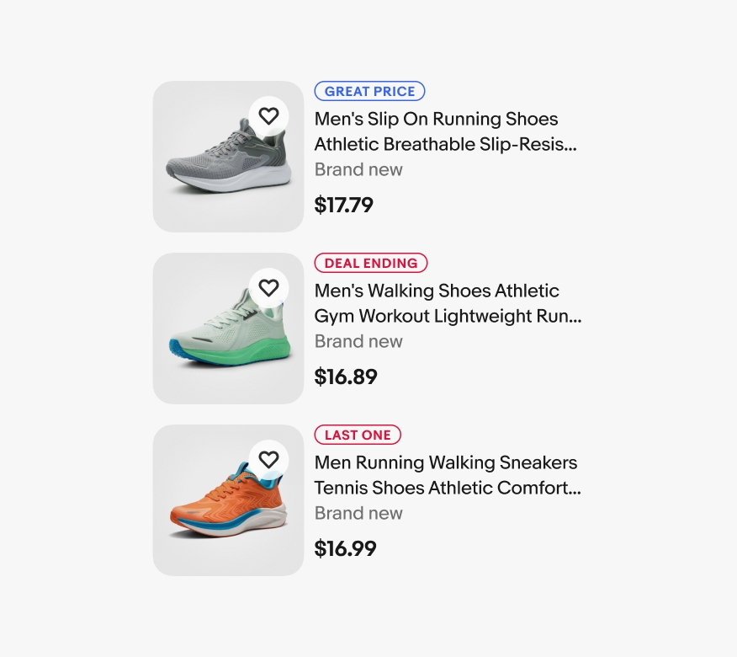Click the GREAT PRICE badge

[x=369, y=91]
